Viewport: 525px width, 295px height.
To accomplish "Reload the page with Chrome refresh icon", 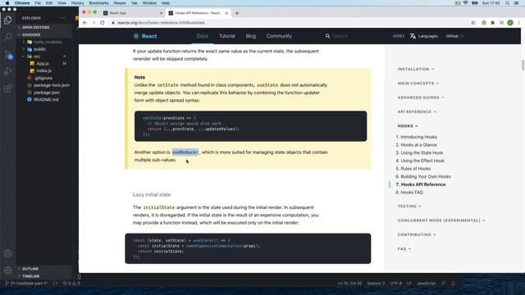I will [x=103, y=23].
